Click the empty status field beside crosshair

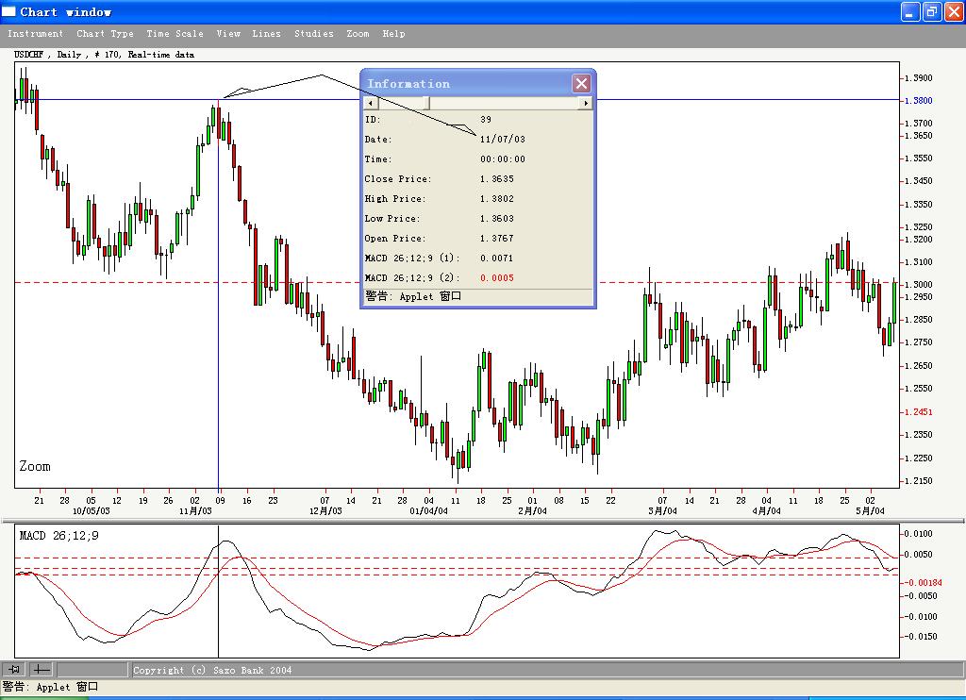[x=92, y=669]
